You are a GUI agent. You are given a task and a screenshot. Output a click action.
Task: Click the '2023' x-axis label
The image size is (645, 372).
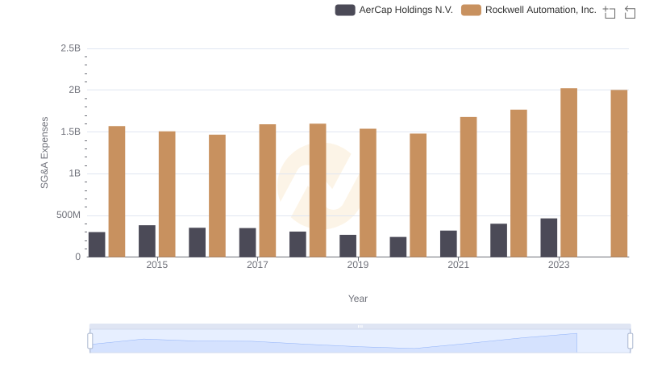[x=559, y=265]
